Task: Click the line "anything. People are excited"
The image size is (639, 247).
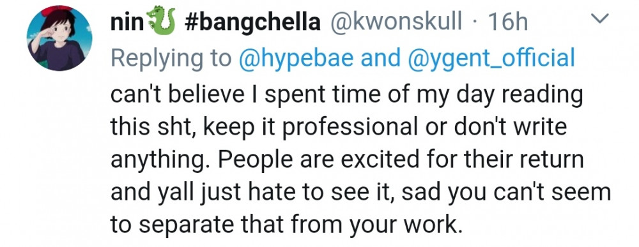Action: pyautogui.click(x=347, y=160)
